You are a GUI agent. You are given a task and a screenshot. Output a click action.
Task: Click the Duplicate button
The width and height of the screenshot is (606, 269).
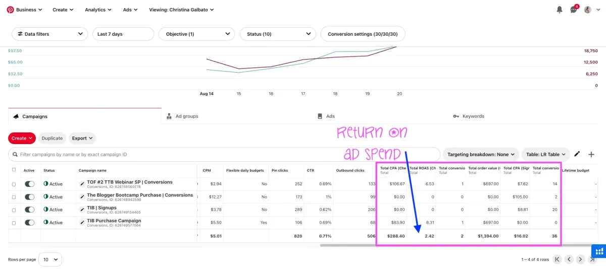coord(52,138)
